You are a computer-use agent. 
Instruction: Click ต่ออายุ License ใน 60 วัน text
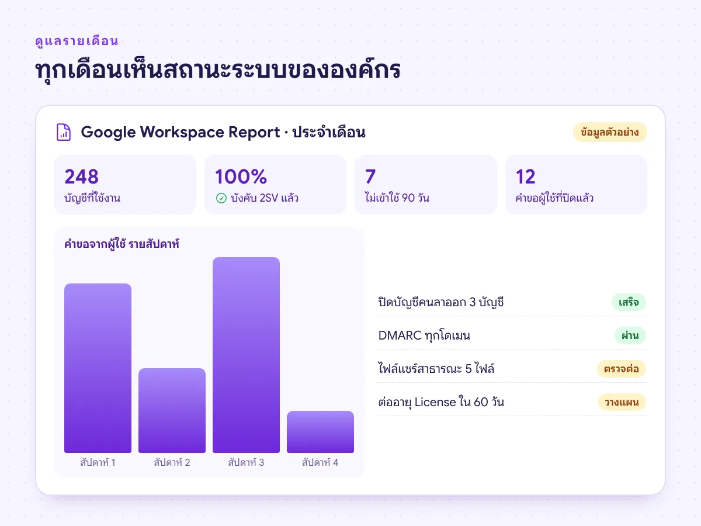[x=441, y=402]
